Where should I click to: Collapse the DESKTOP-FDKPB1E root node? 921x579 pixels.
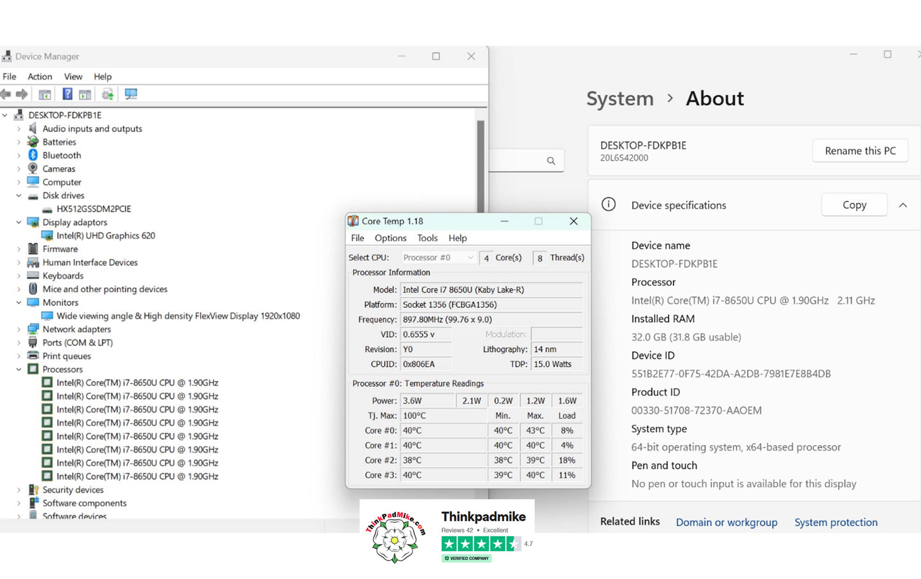click(5, 115)
